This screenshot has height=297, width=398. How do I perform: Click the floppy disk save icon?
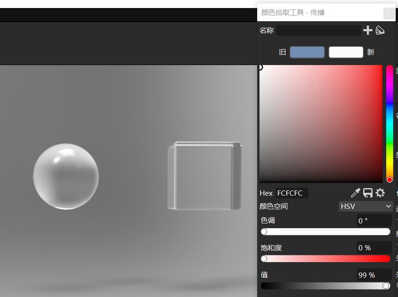coord(368,193)
